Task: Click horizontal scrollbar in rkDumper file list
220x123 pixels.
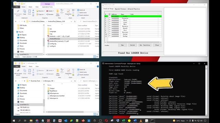Action: tap(65, 112)
